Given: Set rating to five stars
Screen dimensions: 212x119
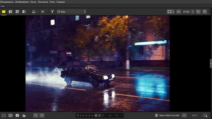Looking at the screenshot, I should [x=92, y=115].
